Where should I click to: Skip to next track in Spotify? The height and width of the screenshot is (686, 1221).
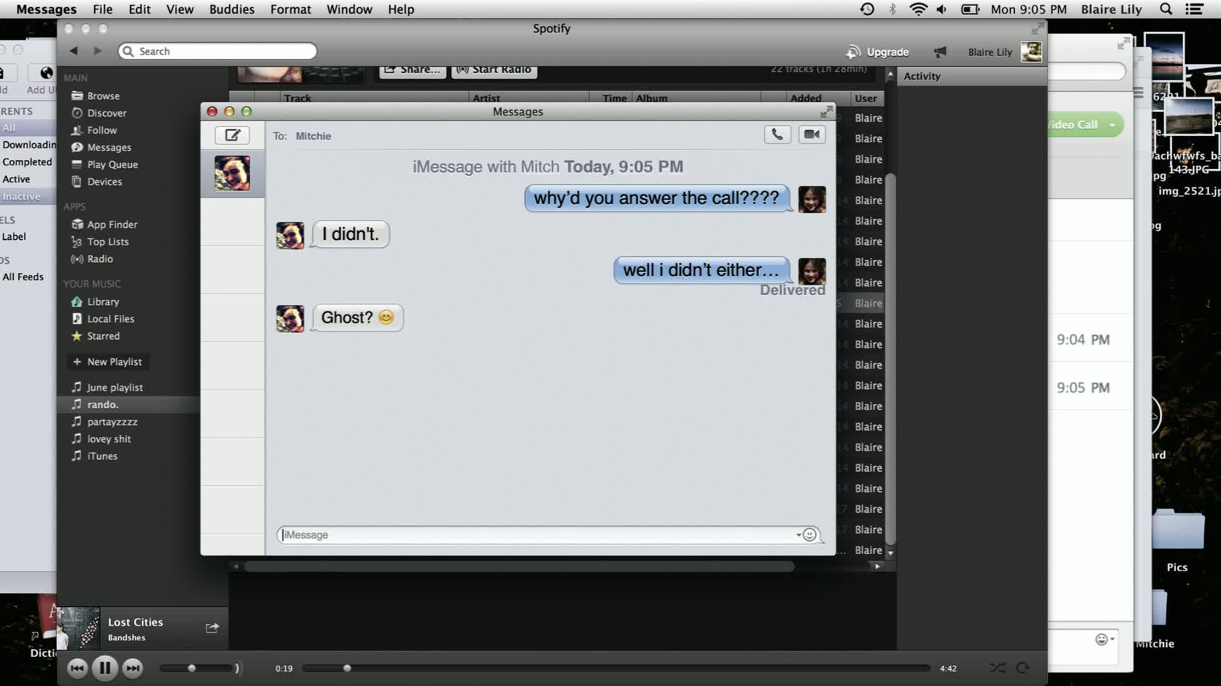tap(133, 668)
